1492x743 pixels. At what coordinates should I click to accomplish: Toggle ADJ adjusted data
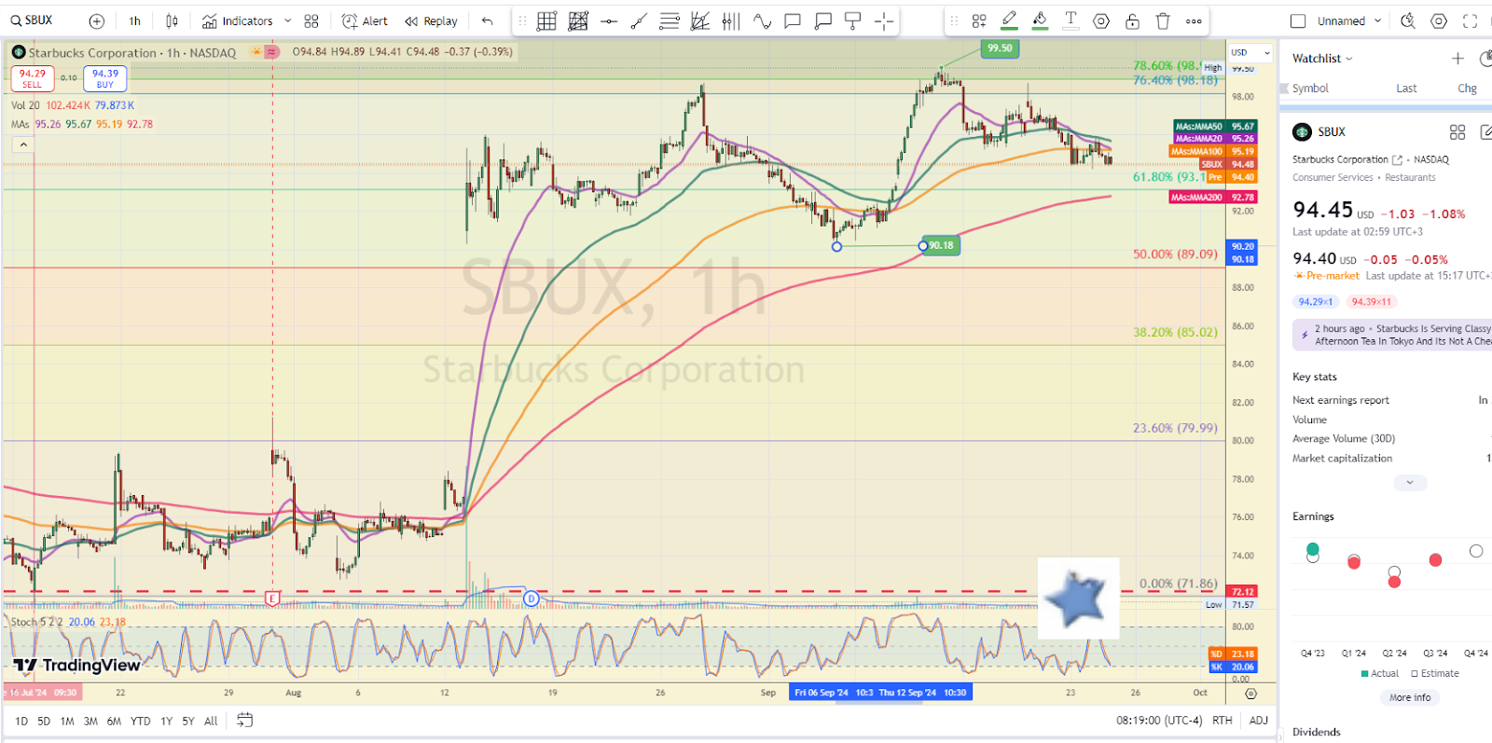(x=1258, y=721)
